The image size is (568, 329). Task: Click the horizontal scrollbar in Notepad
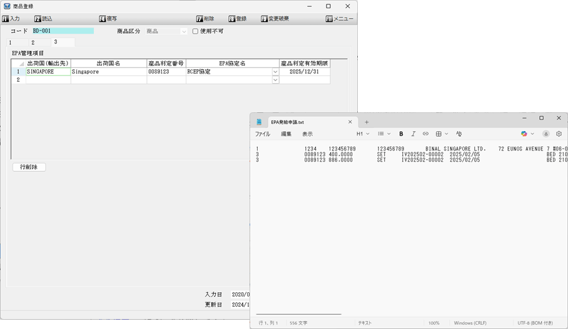(x=299, y=315)
